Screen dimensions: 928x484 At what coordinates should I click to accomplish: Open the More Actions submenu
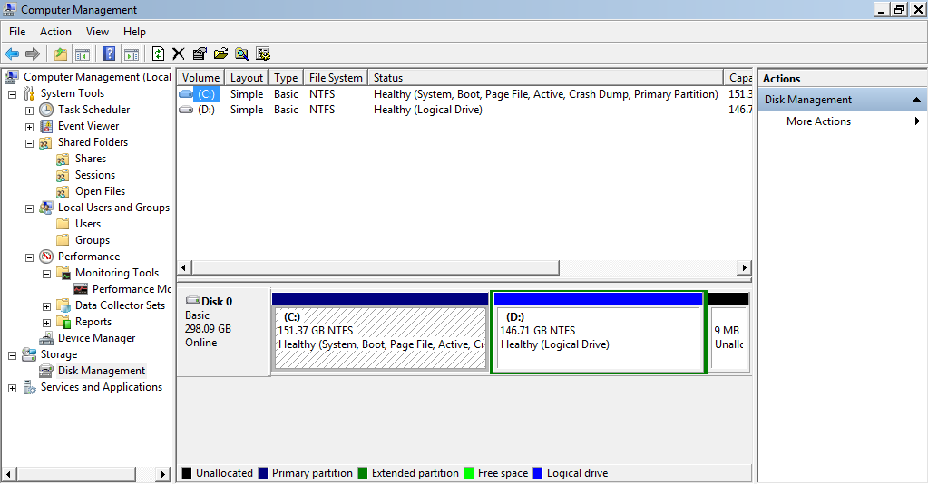click(842, 121)
